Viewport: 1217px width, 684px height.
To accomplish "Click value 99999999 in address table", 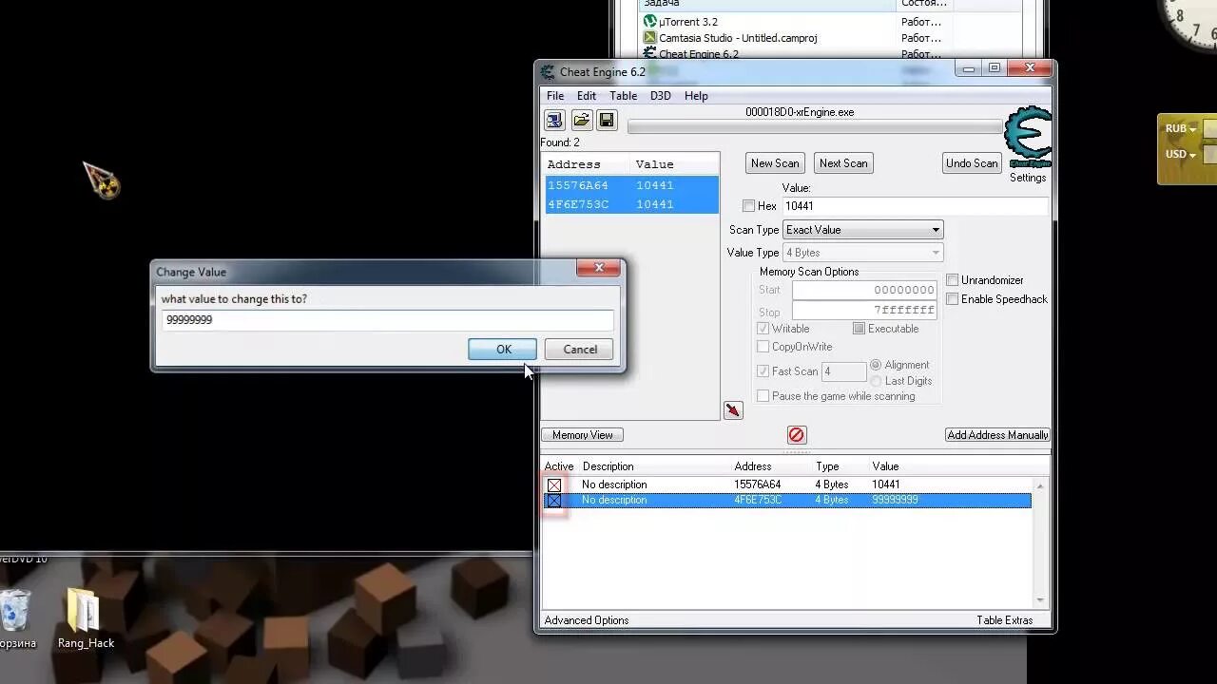I will tap(895, 500).
